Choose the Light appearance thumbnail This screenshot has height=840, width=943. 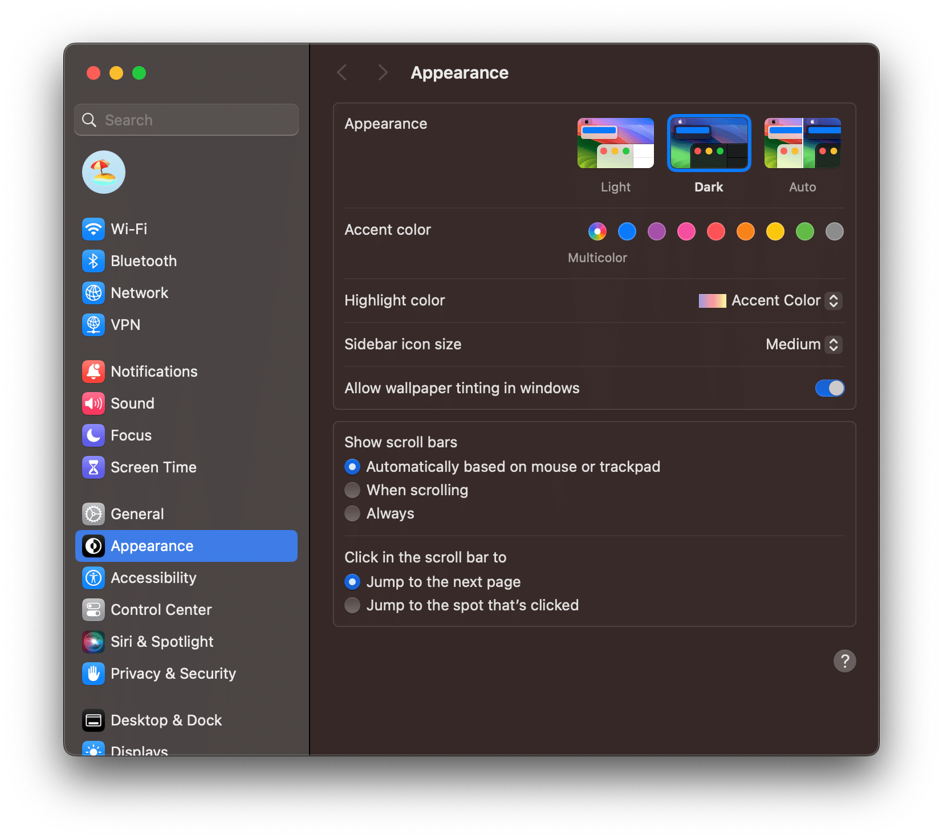pyautogui.click(x=616, y=143)
